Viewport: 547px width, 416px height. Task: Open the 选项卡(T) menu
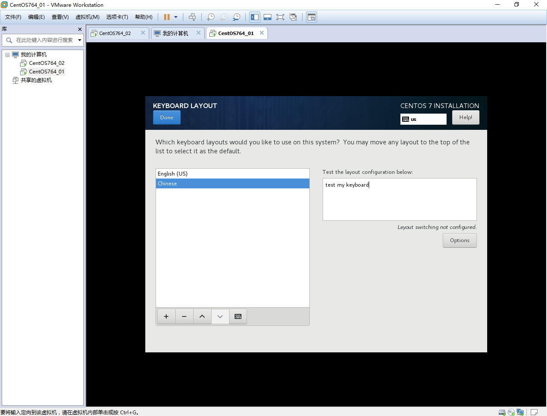[117, 17]
